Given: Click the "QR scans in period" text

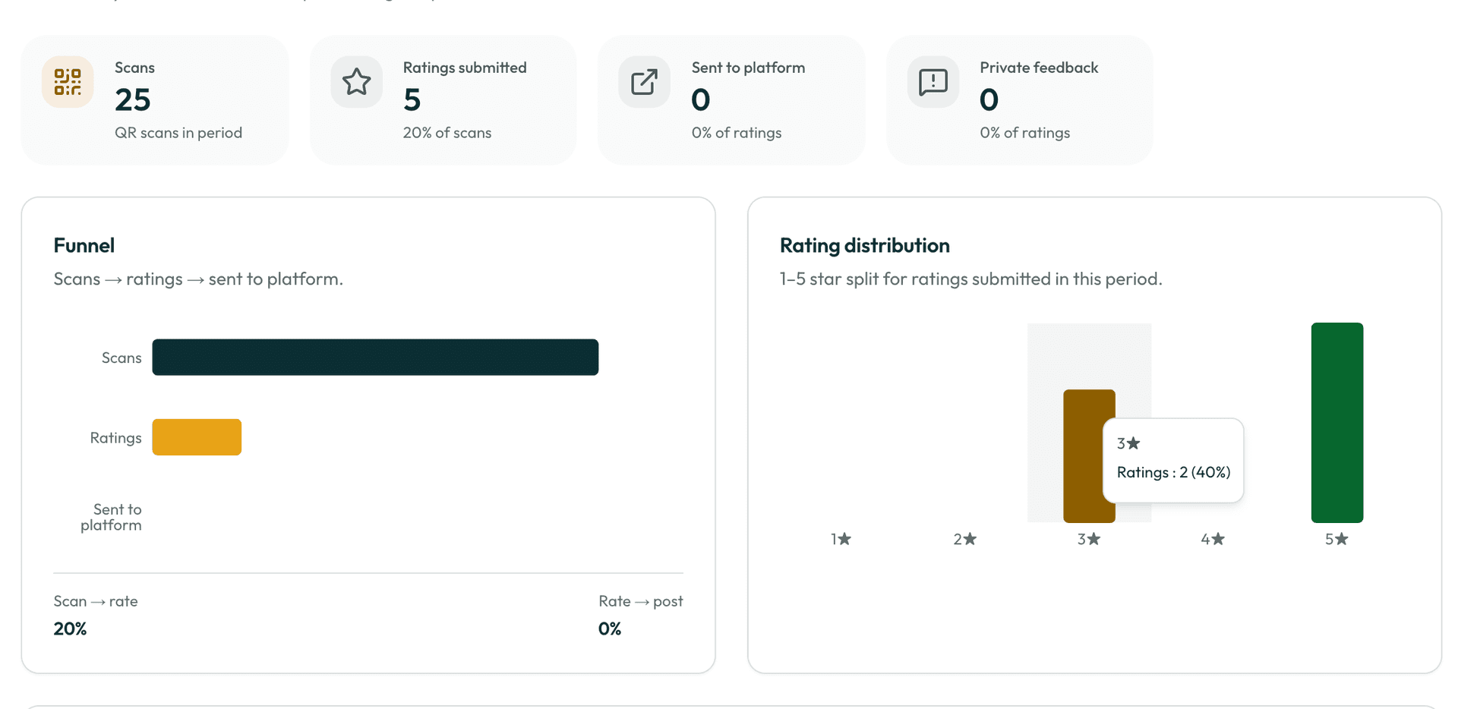Looking at the screenshot, I should 178,133.
